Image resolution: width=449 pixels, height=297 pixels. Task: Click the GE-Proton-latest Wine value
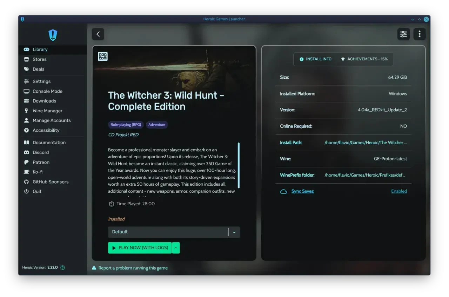tap(390, 159)
